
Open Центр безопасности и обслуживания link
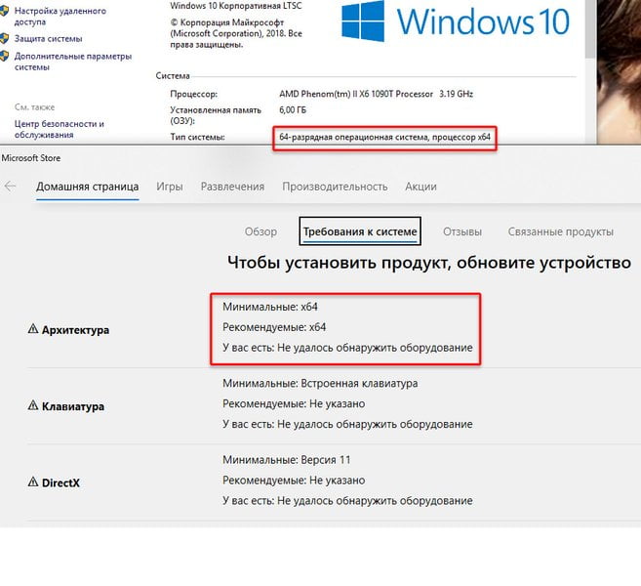[x=60, y=129]
